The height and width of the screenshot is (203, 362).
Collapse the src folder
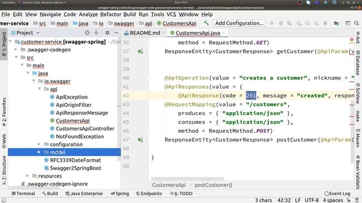16,58
